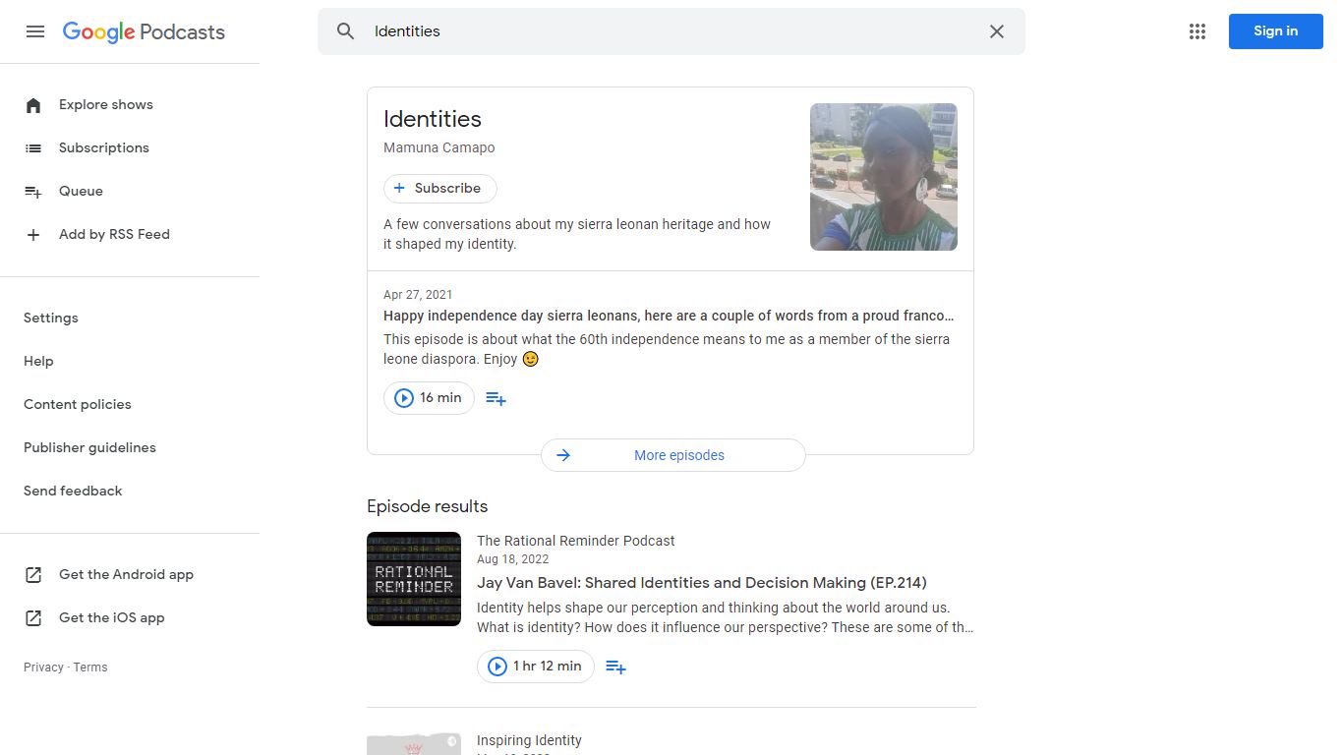
Task: Focus the Identities search input
Action: (672, 31)
